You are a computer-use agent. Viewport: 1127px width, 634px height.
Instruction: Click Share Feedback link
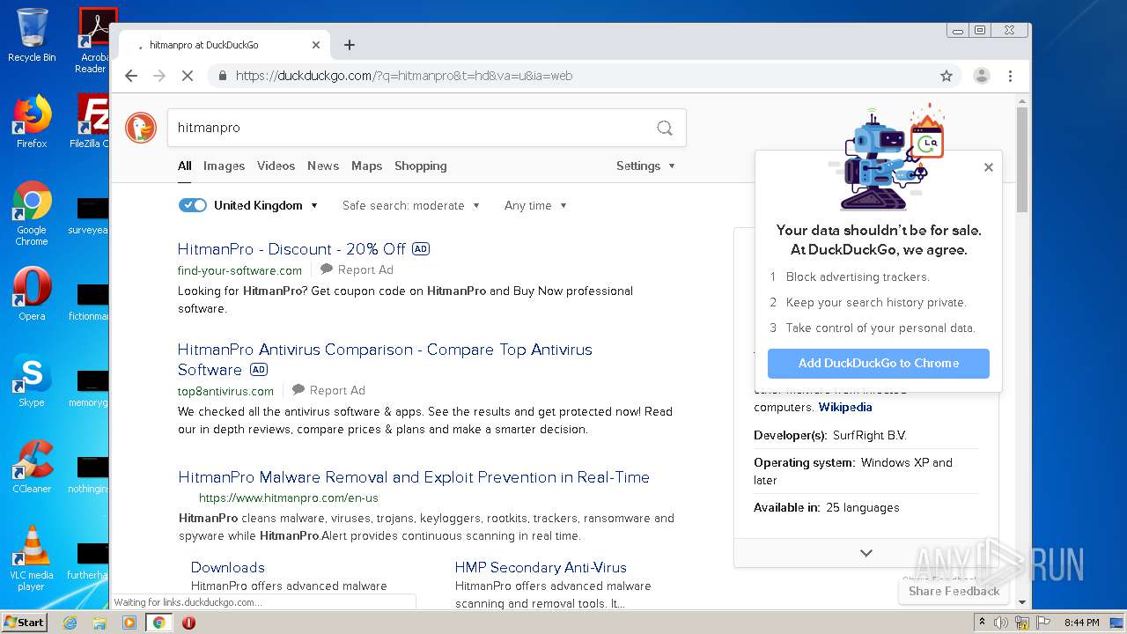click(954, 591)
